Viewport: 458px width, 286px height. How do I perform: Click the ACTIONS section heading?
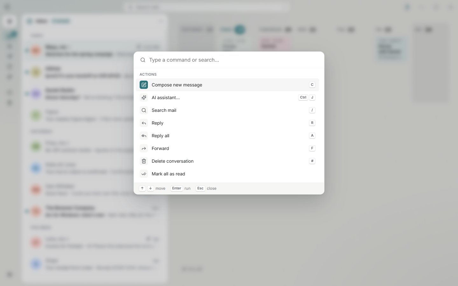point(148,74)
